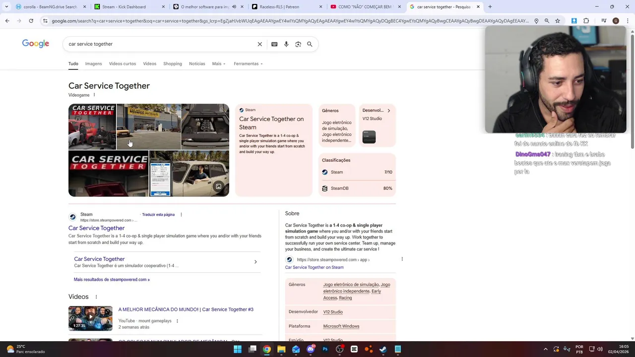Screen dimensions: 635x357
Task: Switch to the Vídeos curtos tab
Action: click(x=123, y=63)
